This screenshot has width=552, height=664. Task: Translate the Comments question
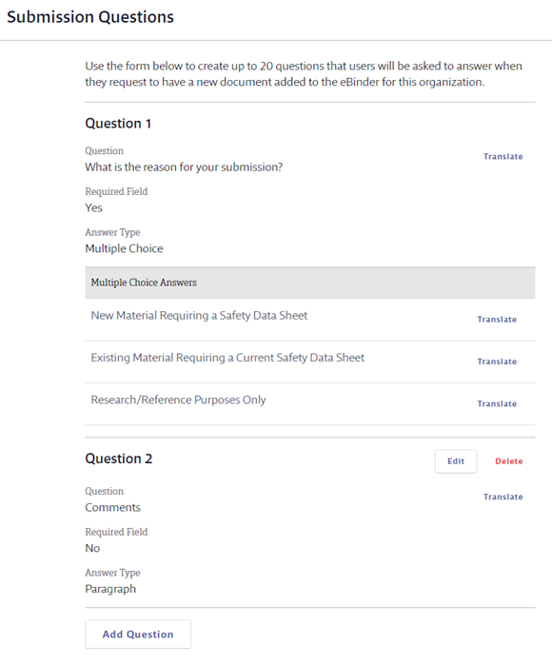tap(503, 497)
